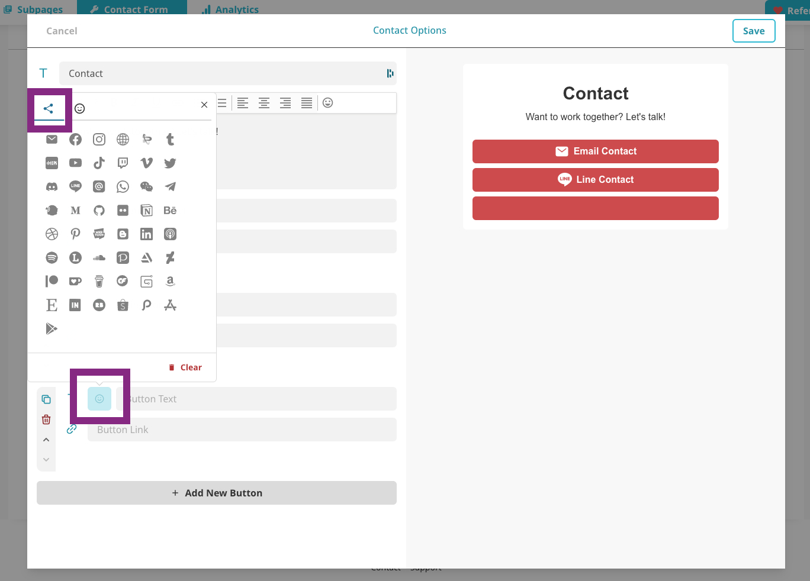The height and width of the screenshot is (581, 810).
Task: Choose the WeChat icon
Action: 147,187
